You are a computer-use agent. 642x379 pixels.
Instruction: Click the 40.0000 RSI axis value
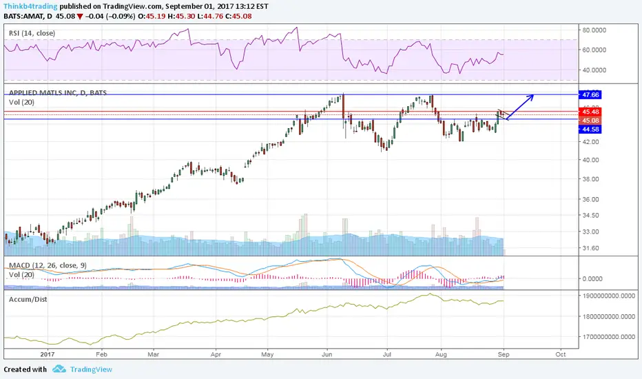(594, 70)
